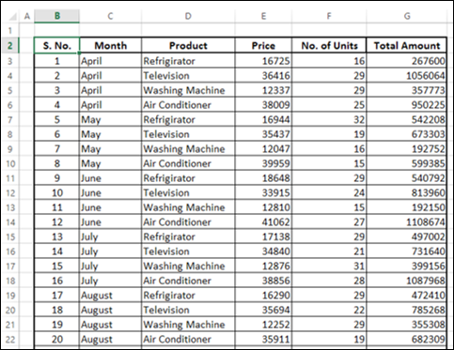Click the No. of Units header cell
454x350 pixels.
point(329,45)
